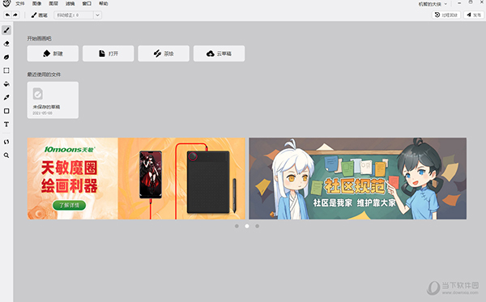Select the magnifier zoom tool
Image resolution: width=486 pixels, height=302 pixels.
6,155
